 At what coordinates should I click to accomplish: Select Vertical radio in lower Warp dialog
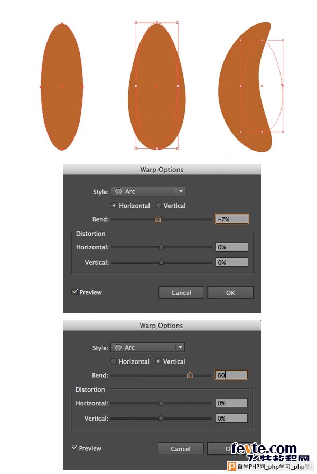(158, 361)
